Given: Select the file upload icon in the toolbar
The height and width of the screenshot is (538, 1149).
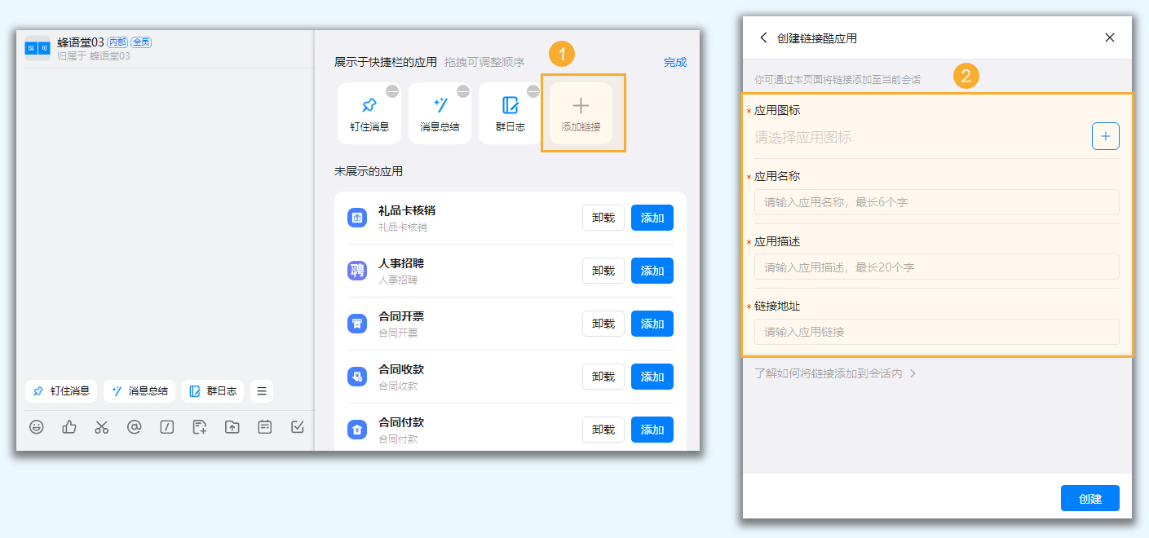Looking at the screenshot, I should pyautogui.click(x=199, y=426).
